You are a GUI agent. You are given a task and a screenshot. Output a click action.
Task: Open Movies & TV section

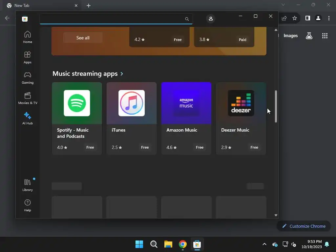(x=28, y=98)
